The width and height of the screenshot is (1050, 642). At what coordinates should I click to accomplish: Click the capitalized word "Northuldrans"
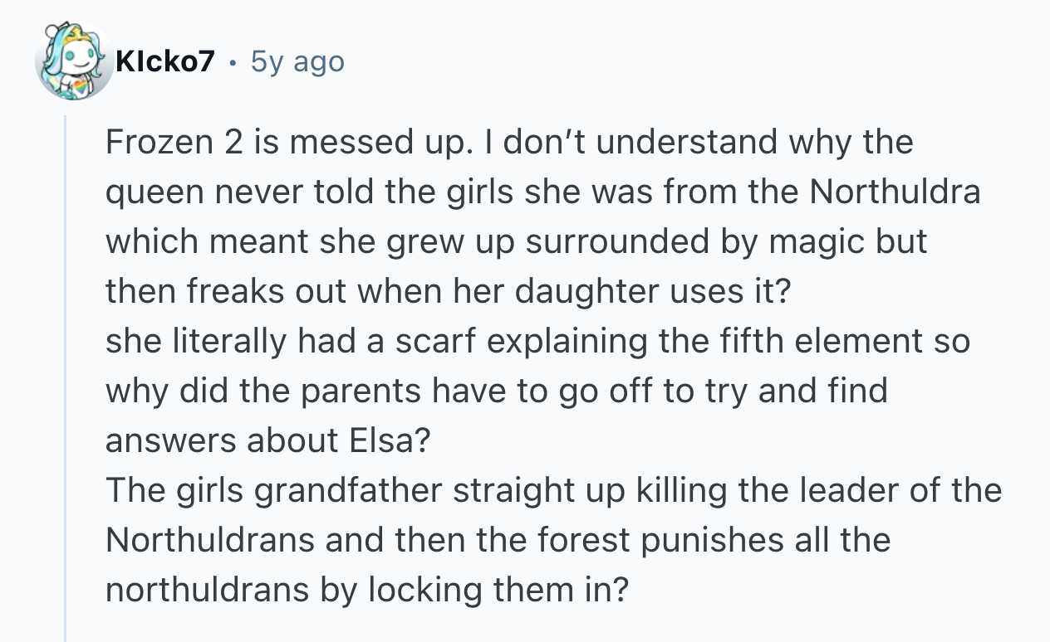[x=209, y=540]
